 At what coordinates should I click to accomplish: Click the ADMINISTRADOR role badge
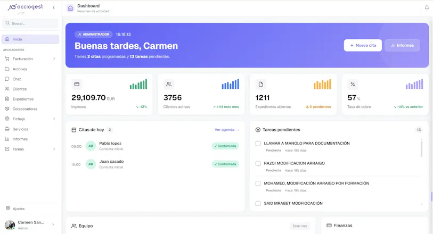[x=94, y=35]
